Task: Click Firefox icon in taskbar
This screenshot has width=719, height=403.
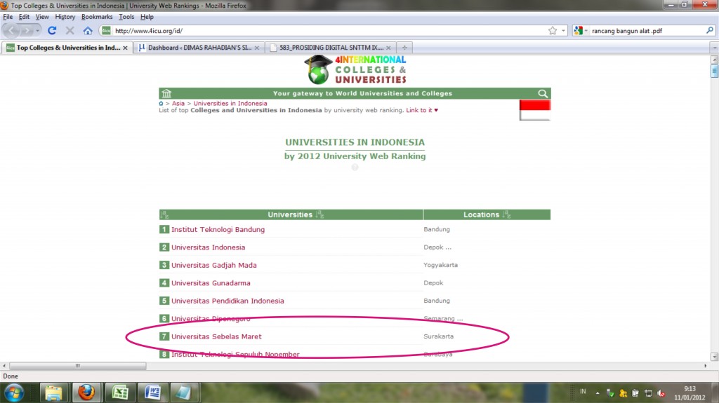Action: pyautogui.click(x=86, y=392)
